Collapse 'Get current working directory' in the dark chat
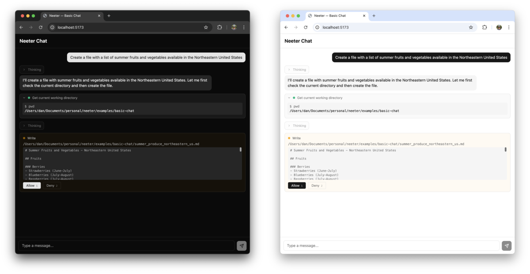The width and height of the screenshot is (530, 274). [24, 98]
